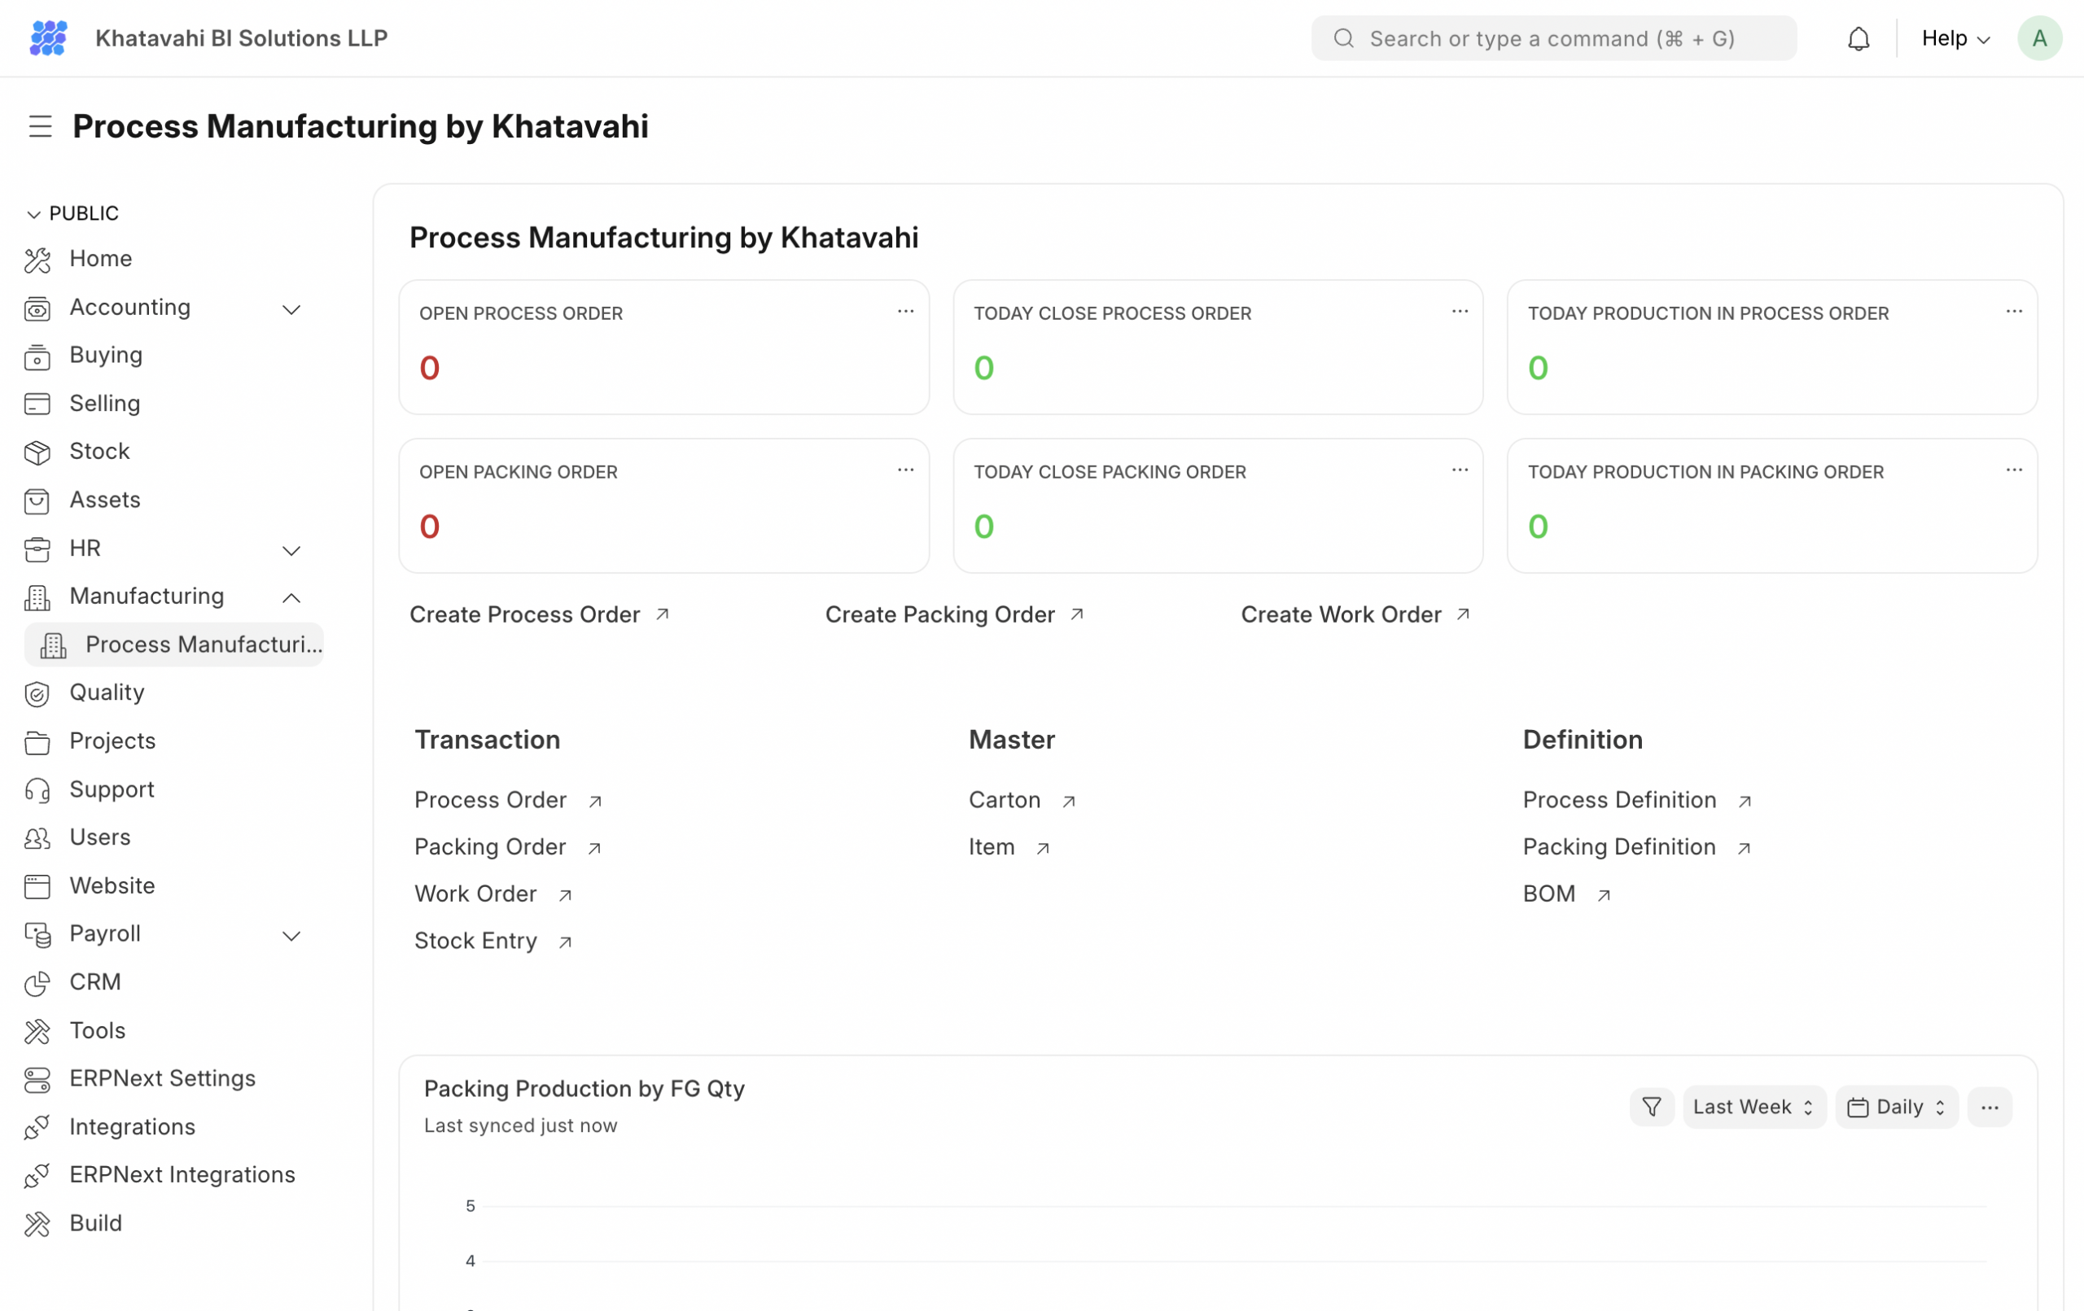Click the notification bell icon
Viewport: 2084px width, 1311px height.
pos(1859,38)
